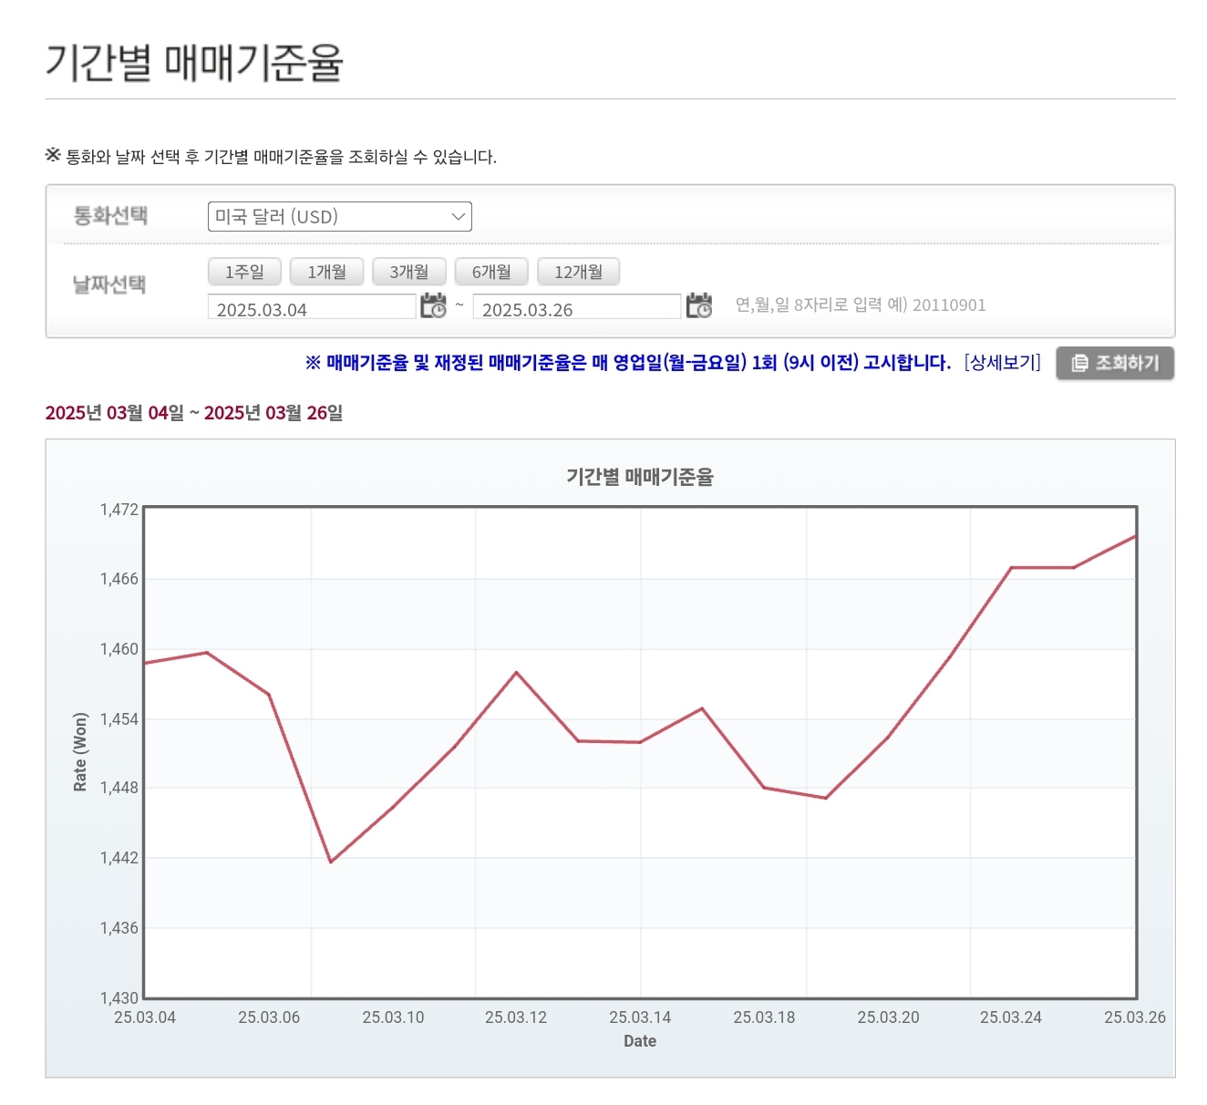This screenshot has height=1105, width=1207.
Task: Click the date range heading 2025년 03월 04일
Action: point(115,413)
